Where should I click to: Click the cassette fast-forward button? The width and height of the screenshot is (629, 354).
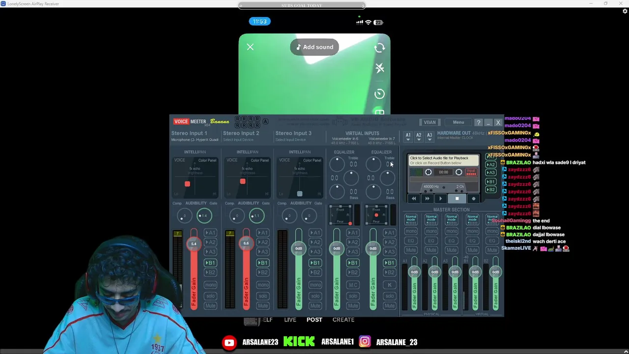coord(427,199)
